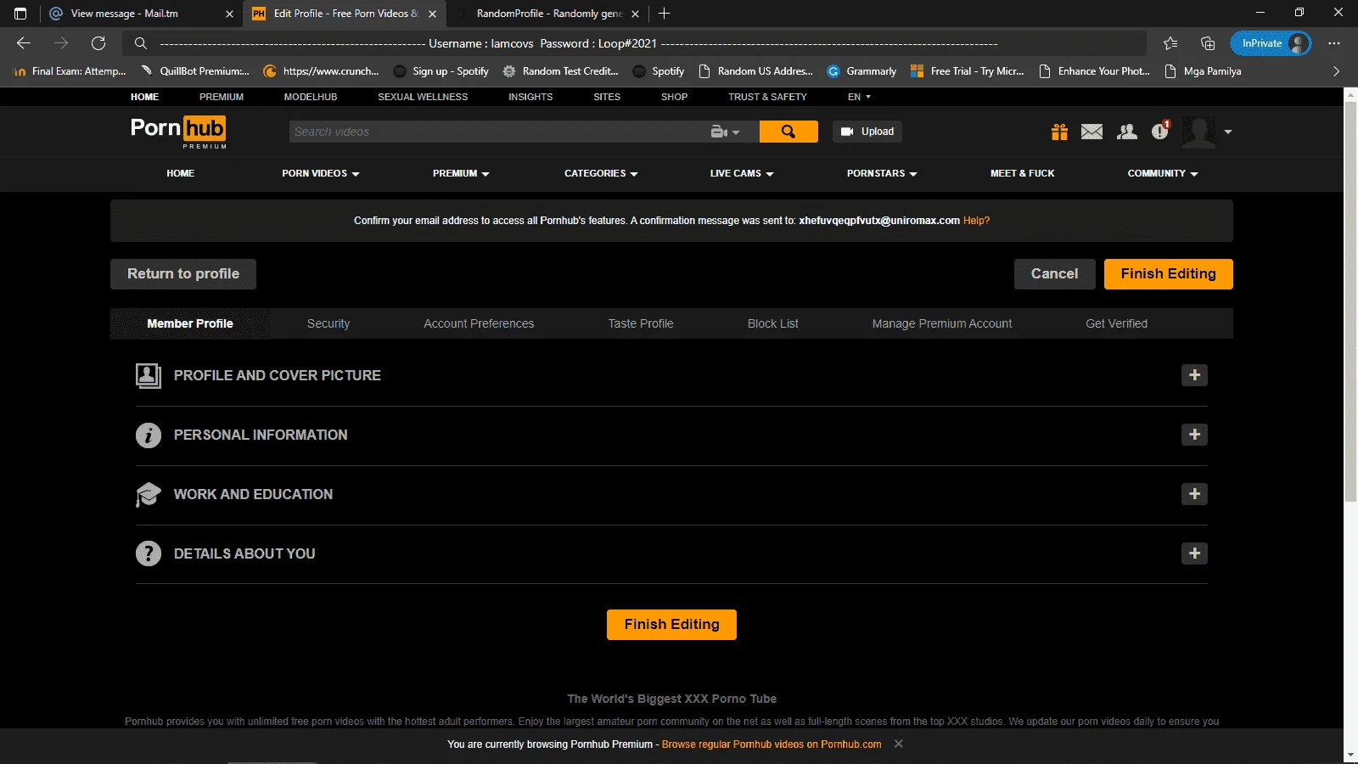Open Sites top menu
The image size is (1358, 764).
coord(607,97)
